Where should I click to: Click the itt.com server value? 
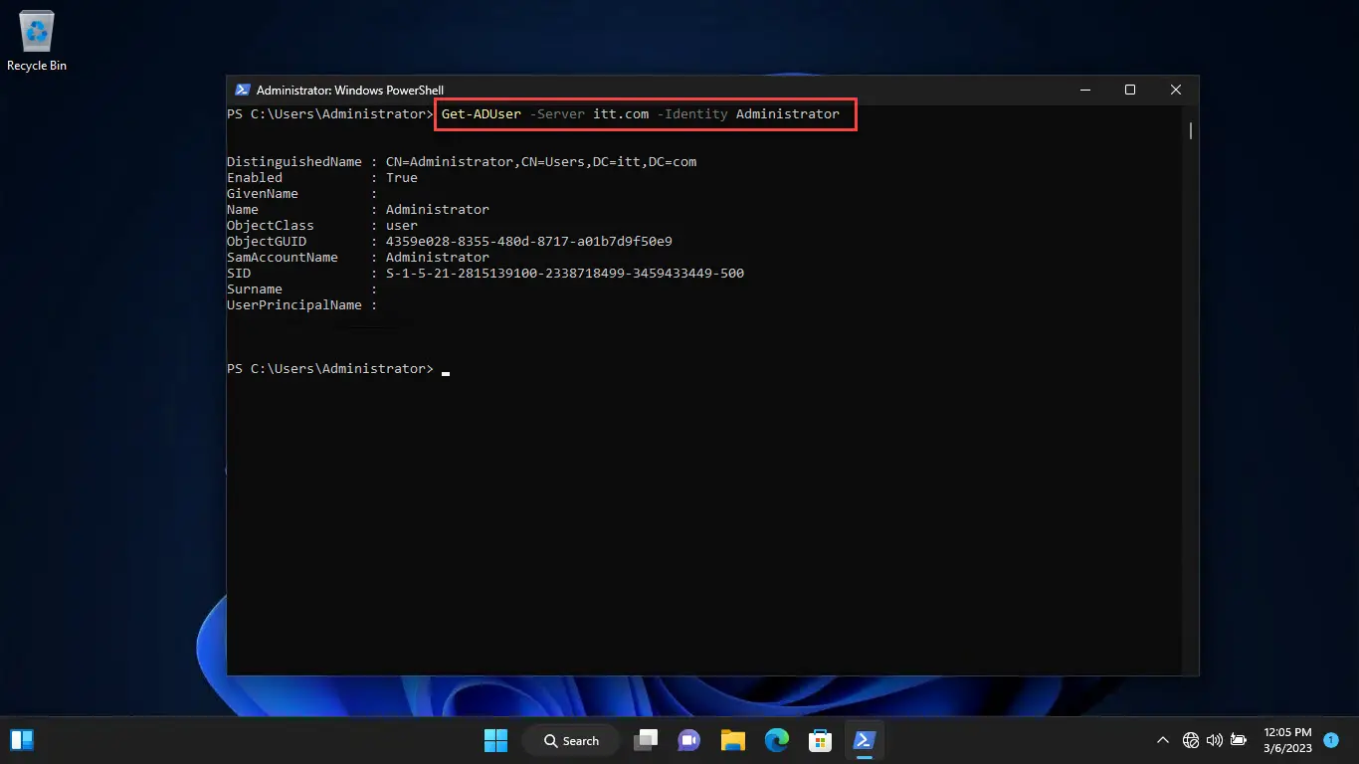621,114
